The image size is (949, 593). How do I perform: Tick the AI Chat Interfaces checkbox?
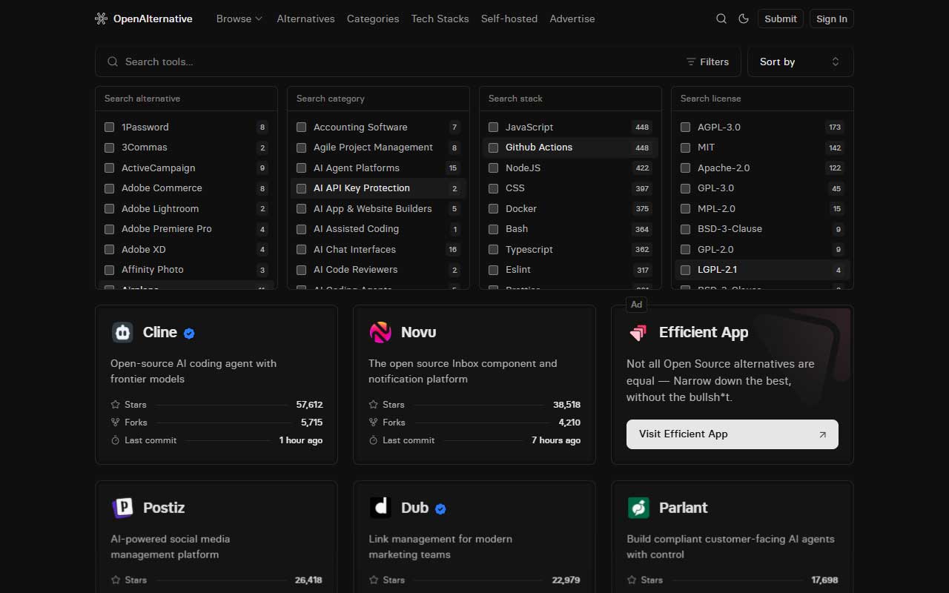pyautogui.click(x=301, y=250)
